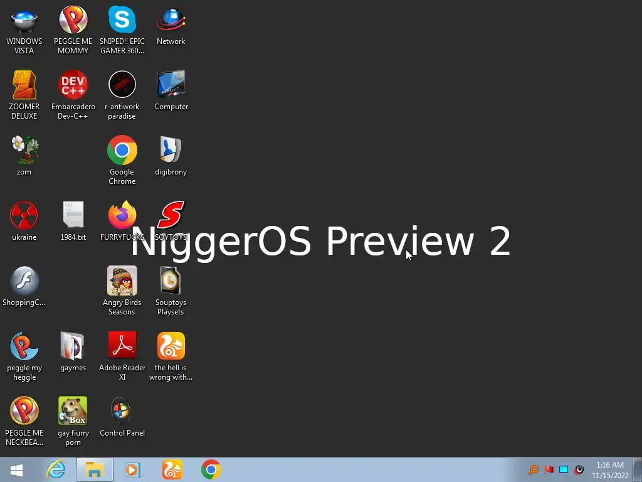Image resolution: width=642 pixels, height=482 pixels.
Task: Click the round speaker-like tray icon
Action: point(579,469)
